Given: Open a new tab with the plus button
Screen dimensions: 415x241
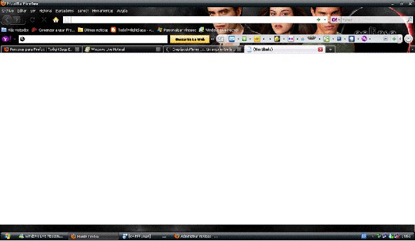Looking at the screenshot, I should pyautogui.click(x=330, y=49).
